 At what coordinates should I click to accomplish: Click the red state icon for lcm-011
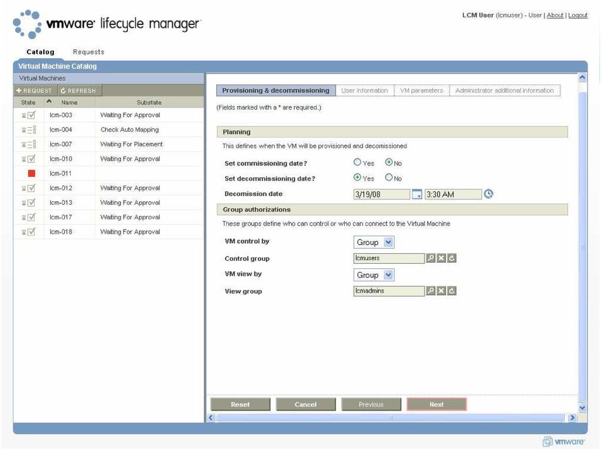click(x=31, y=174)
